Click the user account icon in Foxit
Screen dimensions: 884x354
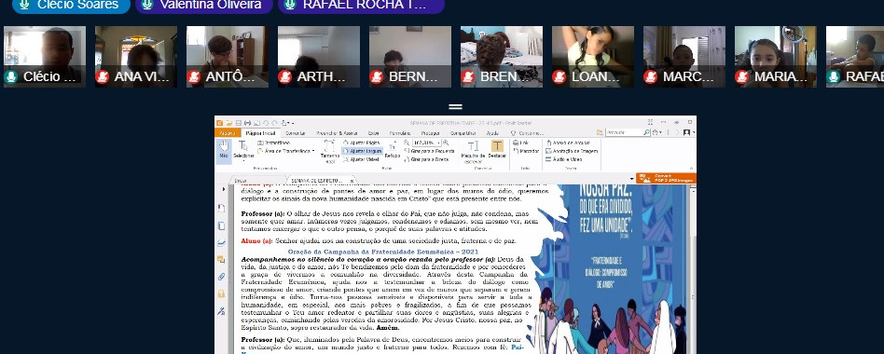686,133
